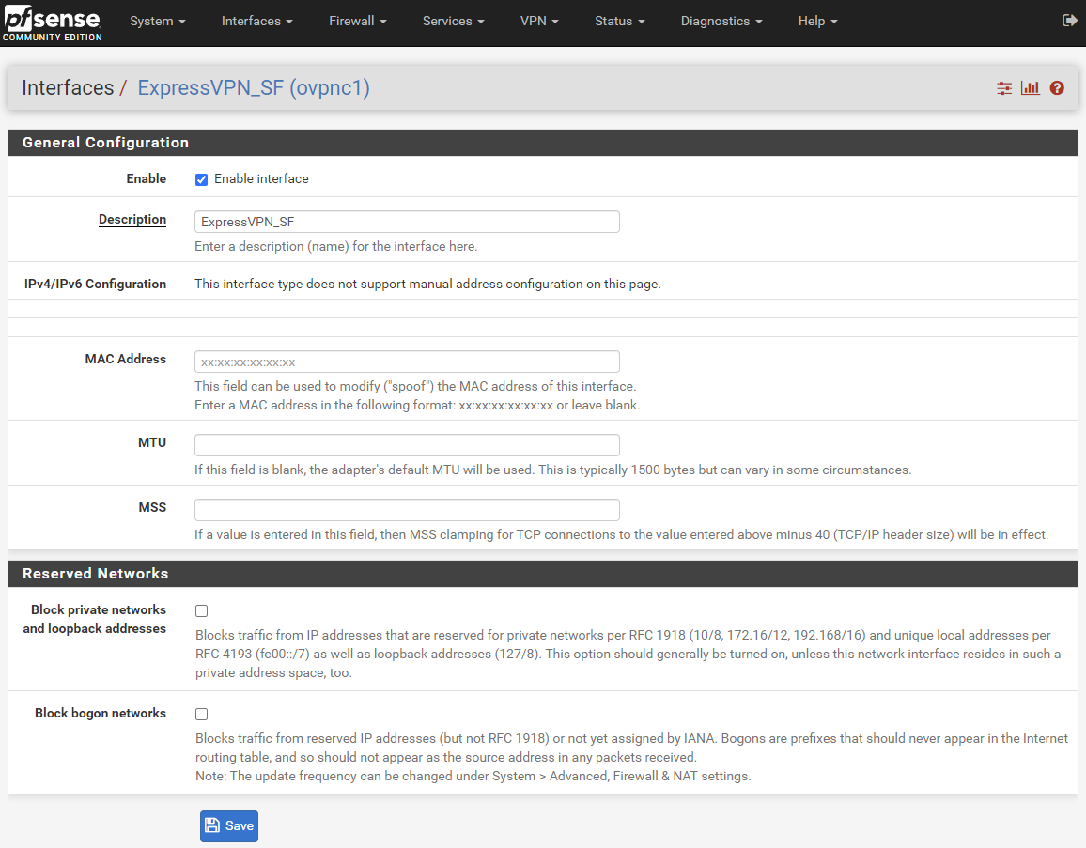Open related status bar chart icon
The height and width of the screenshot is (848, 1086).
(1030, 88)
